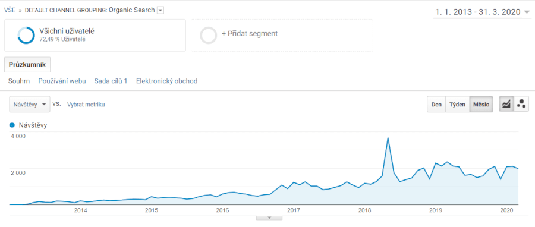Click the DEFAULT CHANNEL GROUPING label
Screen dimensions: 535x227
click(x=65, y=10)
